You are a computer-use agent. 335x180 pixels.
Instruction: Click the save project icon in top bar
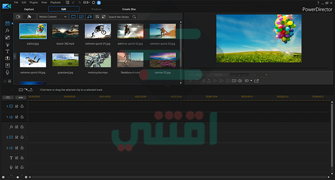tap(67, 2)
